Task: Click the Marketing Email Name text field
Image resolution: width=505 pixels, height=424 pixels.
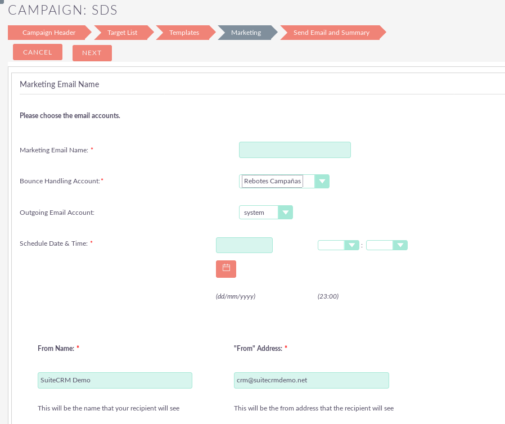Action: [295, 150]
